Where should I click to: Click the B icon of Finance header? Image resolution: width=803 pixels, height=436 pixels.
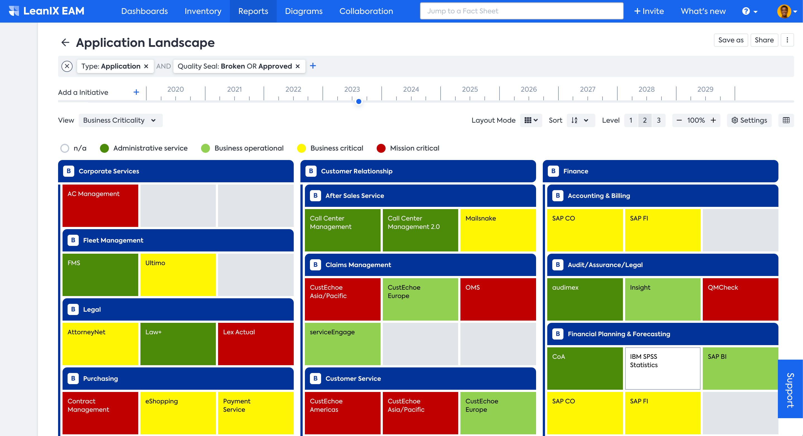(x=553, y=171)
